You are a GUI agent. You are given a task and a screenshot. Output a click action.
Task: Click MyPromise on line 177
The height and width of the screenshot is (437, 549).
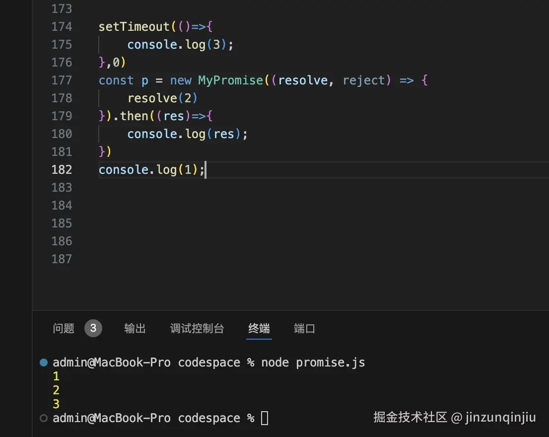[x=230, y=80]
